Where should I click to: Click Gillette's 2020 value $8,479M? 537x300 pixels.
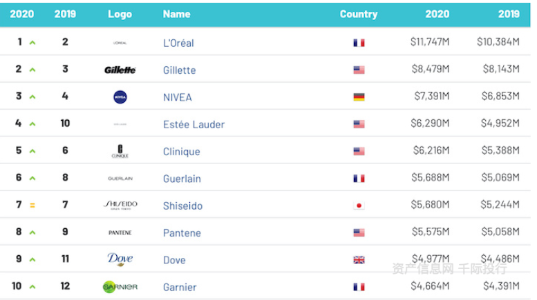[x=430, y=69]
